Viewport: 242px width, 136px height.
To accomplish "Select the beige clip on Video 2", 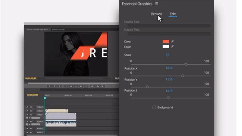I will (x=57, y=111).
